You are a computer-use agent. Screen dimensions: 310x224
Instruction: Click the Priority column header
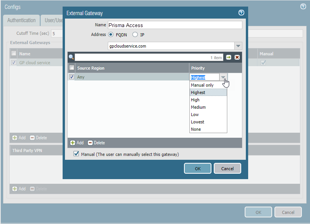tap(215, 68)
